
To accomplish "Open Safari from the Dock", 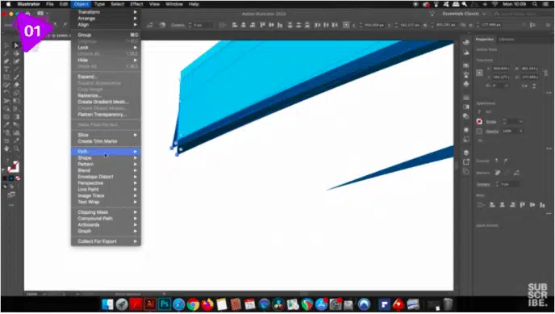I will coord(179,304).
